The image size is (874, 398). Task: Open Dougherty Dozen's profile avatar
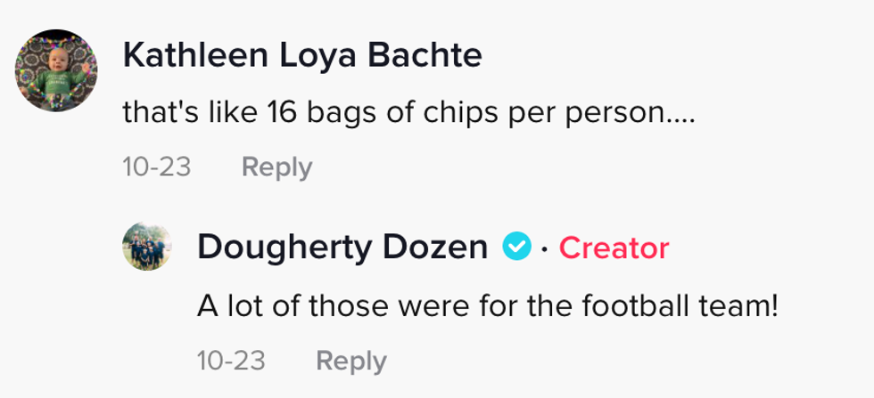tap(146, 246)
